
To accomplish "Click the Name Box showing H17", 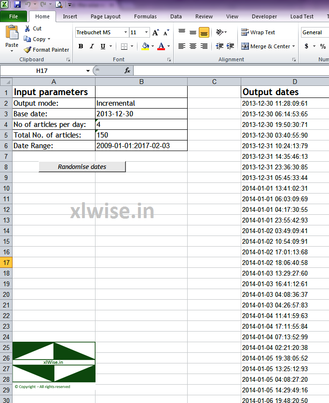I will pyautogui.click(x=42, y=70).
